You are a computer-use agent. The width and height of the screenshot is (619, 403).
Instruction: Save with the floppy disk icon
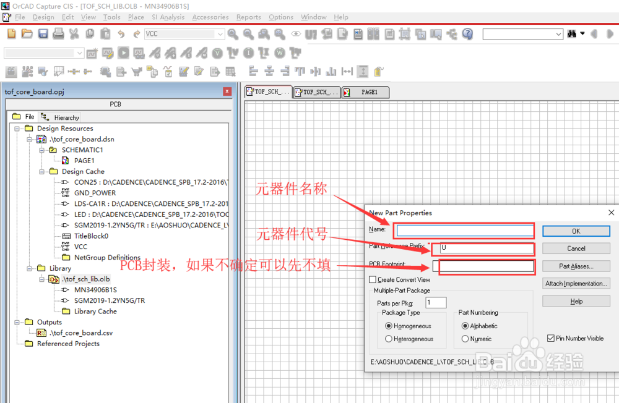pyautogui.click(x=43, y=34)
